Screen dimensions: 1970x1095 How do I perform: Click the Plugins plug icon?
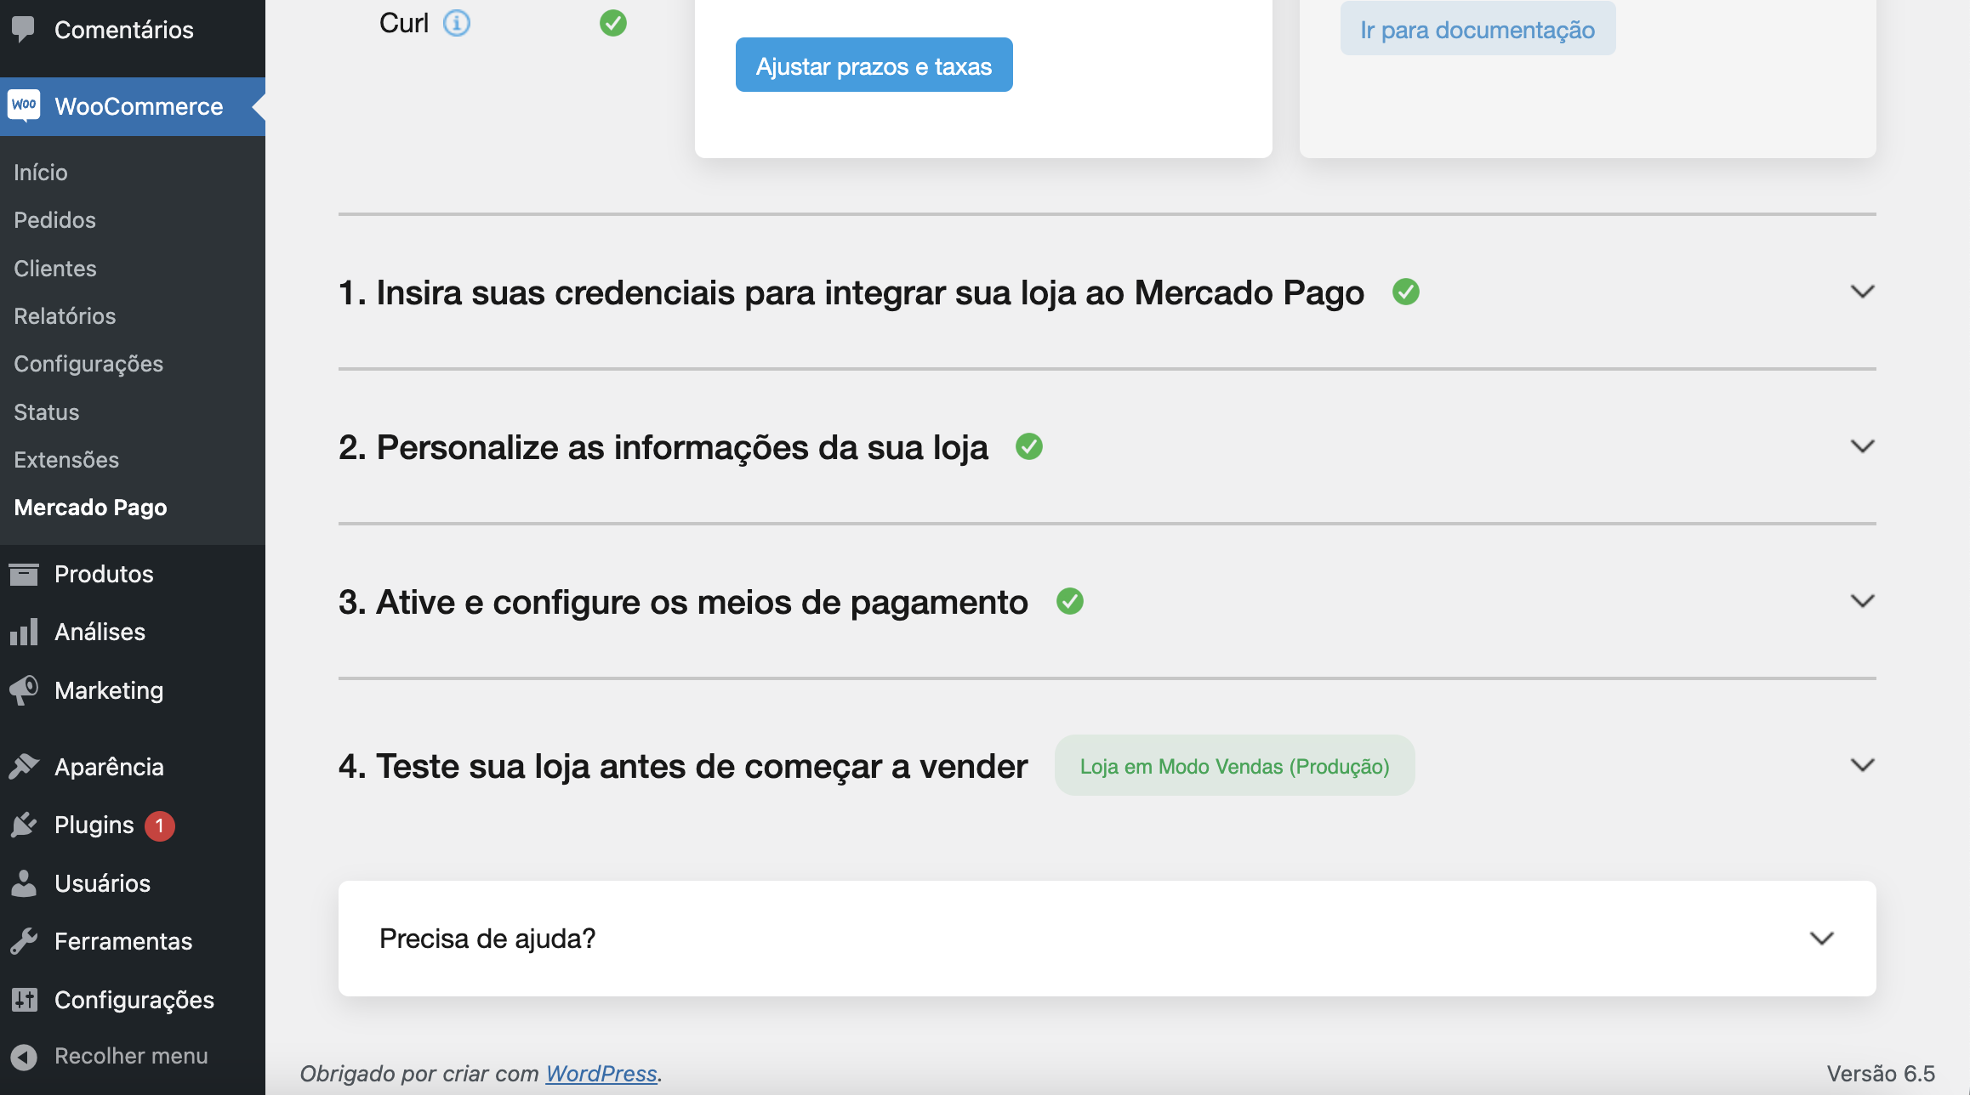[24, 825]
